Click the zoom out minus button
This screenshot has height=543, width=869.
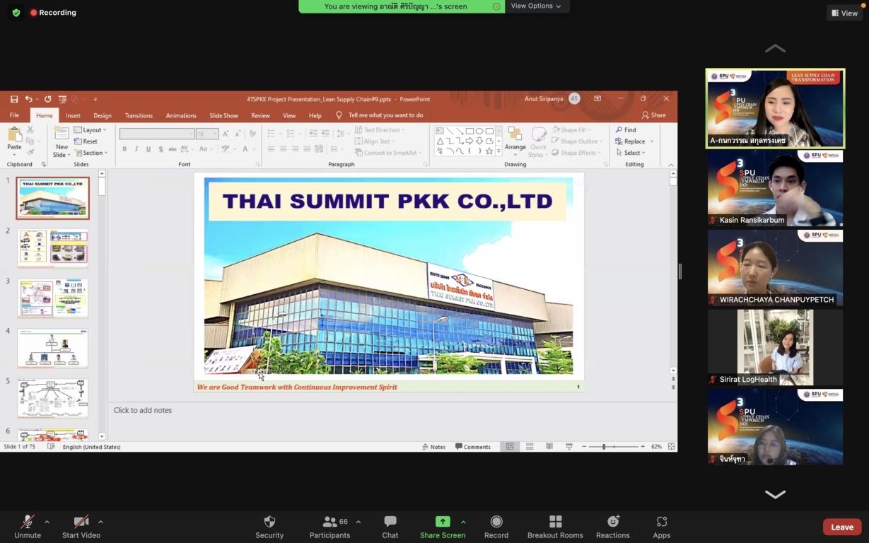[x=584, y=447]
